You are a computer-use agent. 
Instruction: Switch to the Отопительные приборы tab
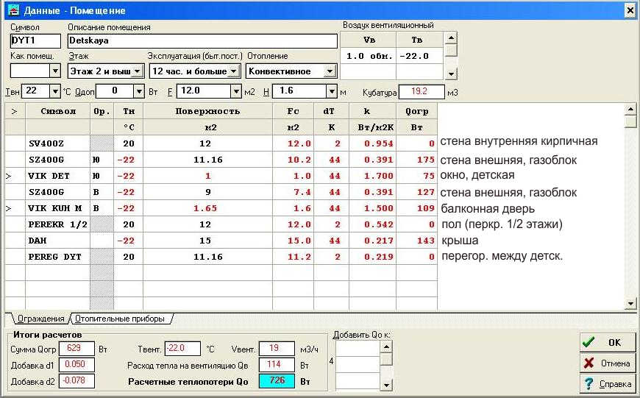pos(120,319)
